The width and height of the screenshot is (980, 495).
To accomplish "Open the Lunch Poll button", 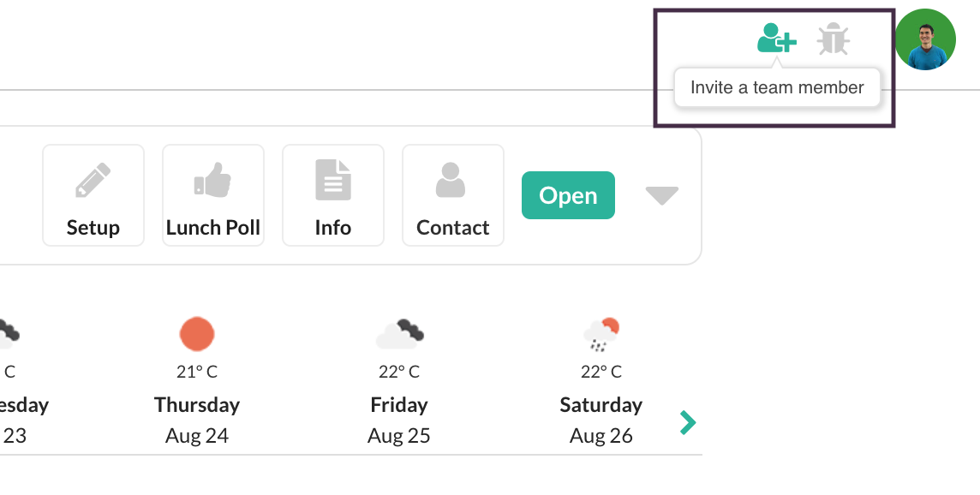I will (213, 195).
